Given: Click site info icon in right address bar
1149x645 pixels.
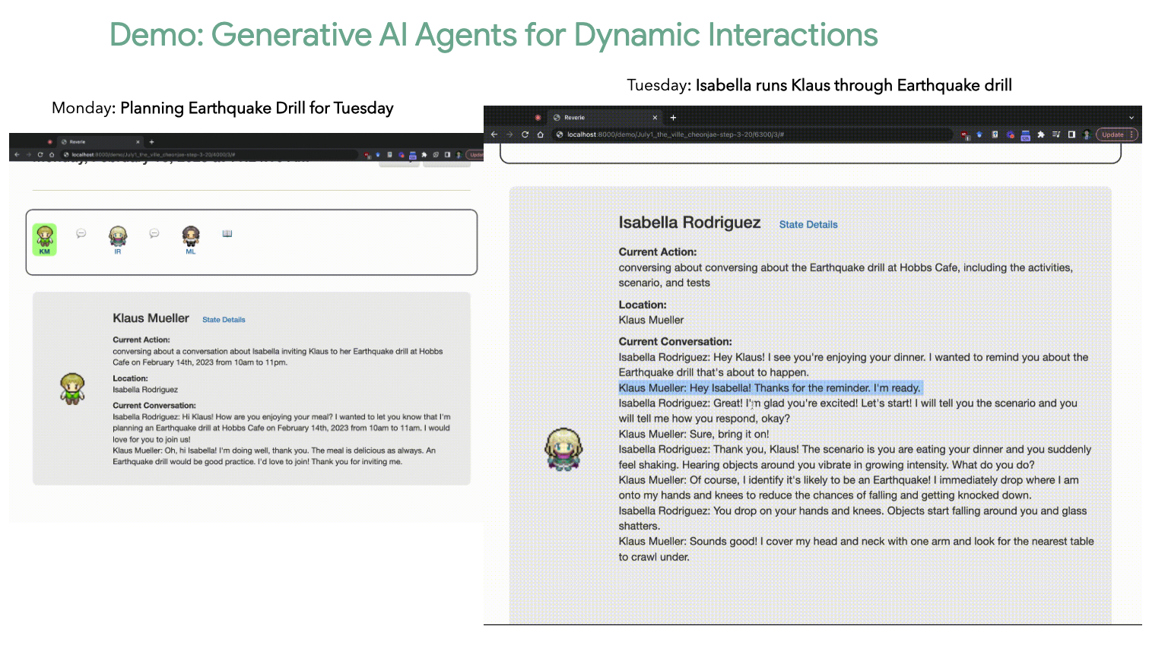Looking at the screenshot, I should 560,134.
